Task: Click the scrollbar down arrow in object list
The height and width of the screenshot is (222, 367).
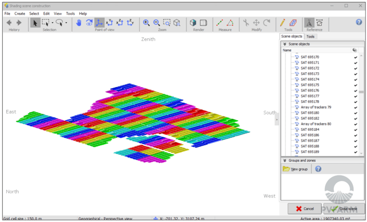Action: point(361,153)
